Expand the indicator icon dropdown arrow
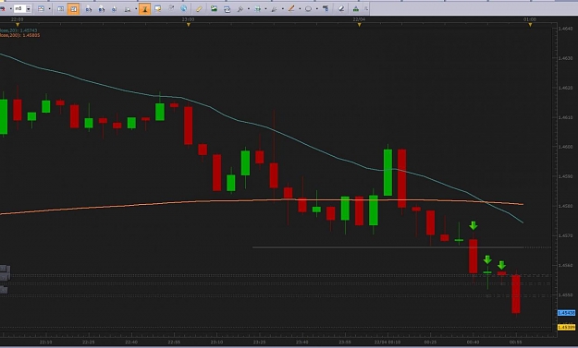This screenshot has height=348, width=578. point(265,9)
